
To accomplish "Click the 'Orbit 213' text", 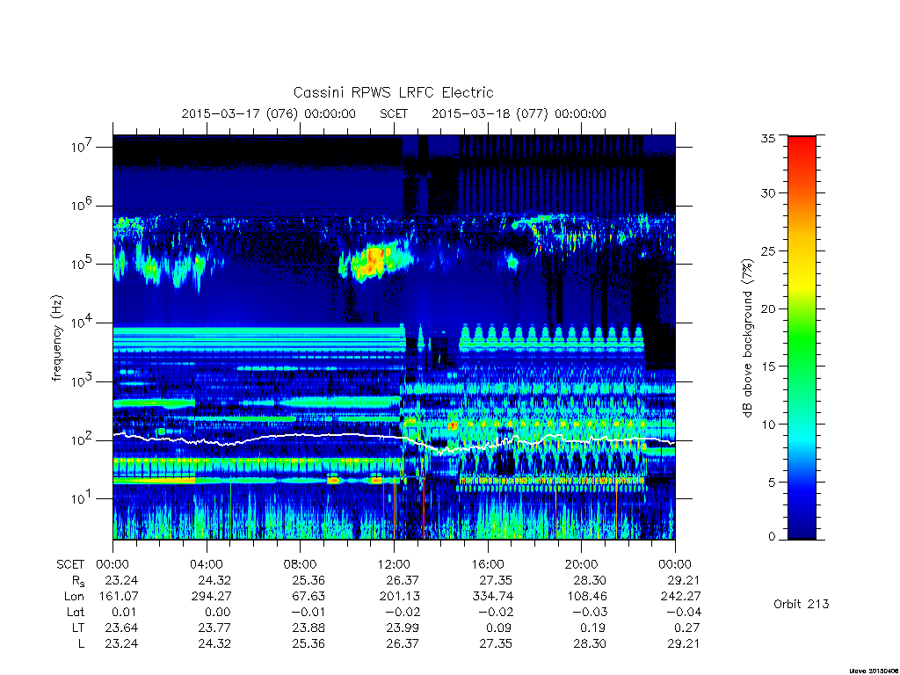I will tap(802, 604).
